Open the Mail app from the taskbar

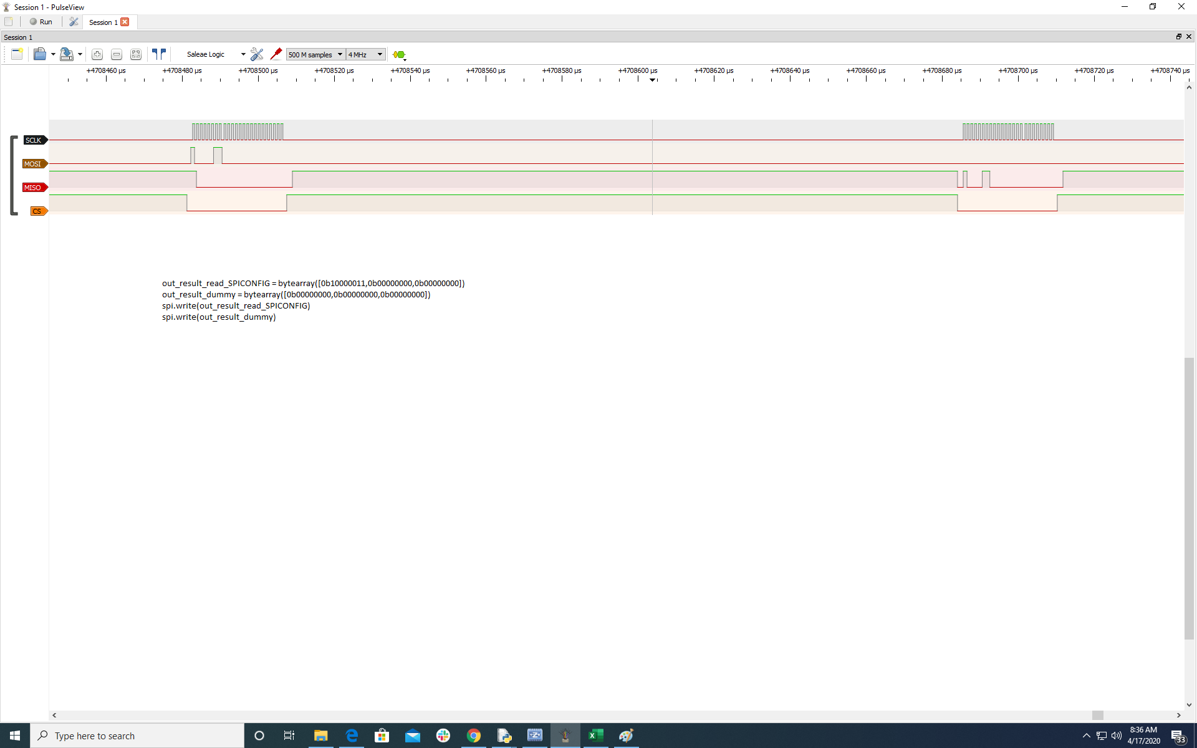413,736
